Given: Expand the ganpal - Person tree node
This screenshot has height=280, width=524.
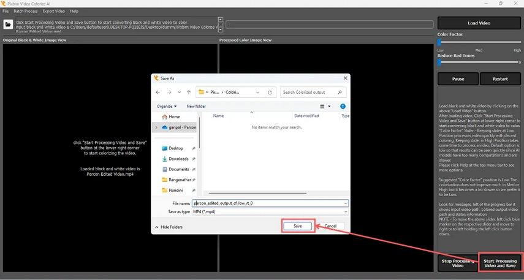Looking at the screenshot, I should point(156,127).
